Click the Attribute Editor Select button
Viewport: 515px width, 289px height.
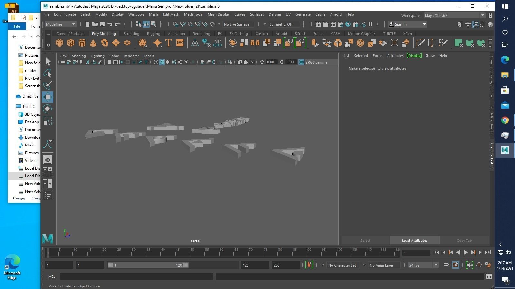click(x=365, y=241)
